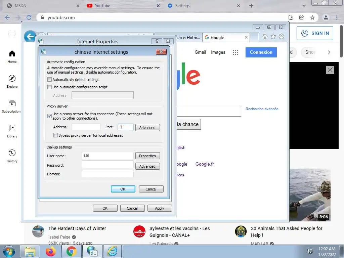Expand Chrome tab search chevron

(304, 6)
